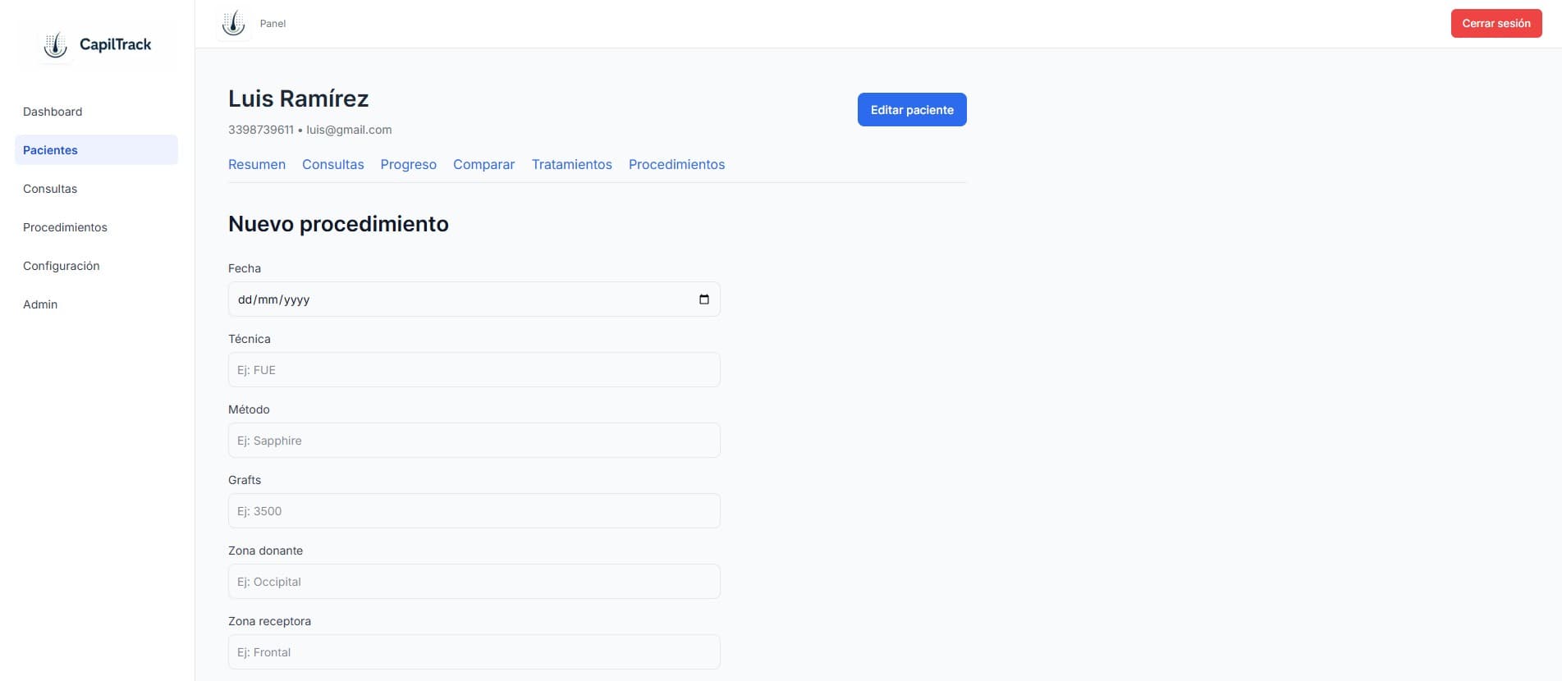Click the Zona receptora input field
1562x681 pixels.
474,652
